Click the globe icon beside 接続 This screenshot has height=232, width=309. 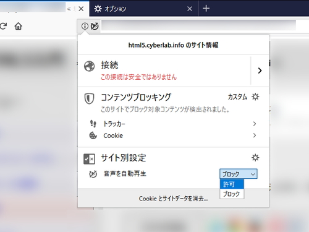[90, 66]
